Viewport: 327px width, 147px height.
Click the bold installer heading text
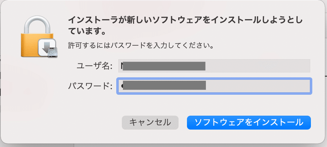point(185,20)
